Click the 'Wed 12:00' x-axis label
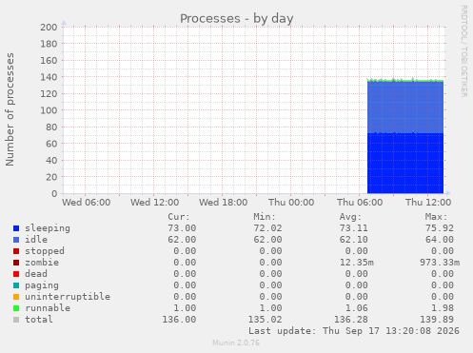Screen dimensions: 473x353 click(155, 203)
